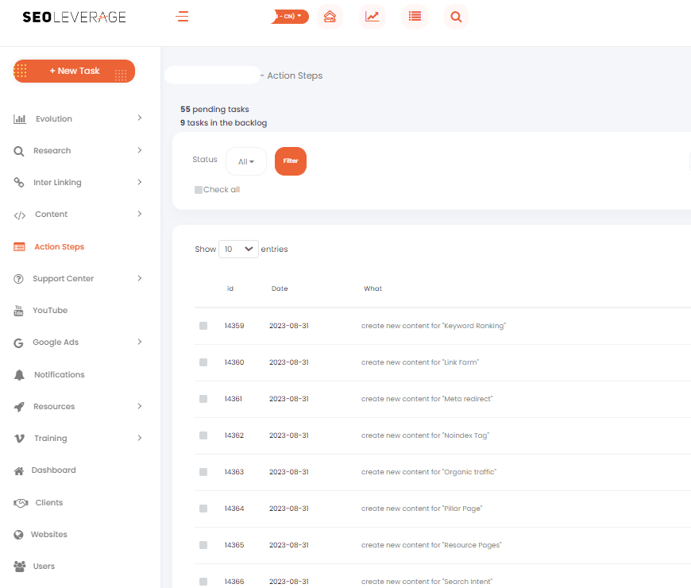Image resolution: width=691 pixels, height=588 pixels.
Task: Expand the Resources chevron
Action: [140, 406]
